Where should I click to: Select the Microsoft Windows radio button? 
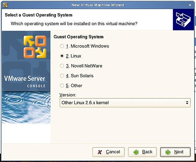(x=62, y=46)
